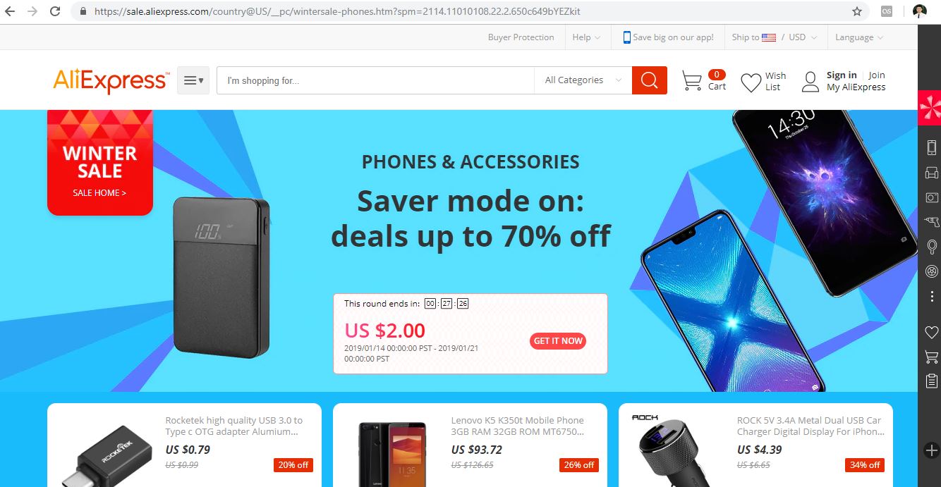Open the shopping cart icon in header
Image resolution: width=941 pixels, height=487 pixels.
coord(692,81)
